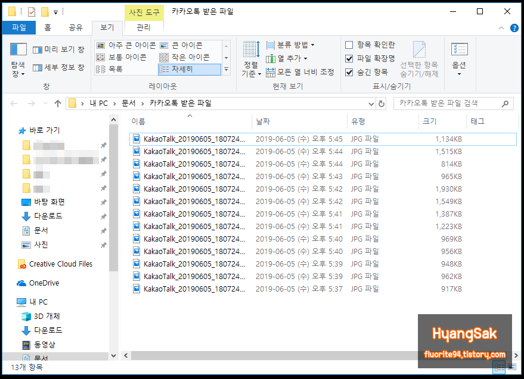This screenshot has width=524, height=379.
Task: Switch to large thumbnails view icon in status bar
Action: (x=511, y=367)
